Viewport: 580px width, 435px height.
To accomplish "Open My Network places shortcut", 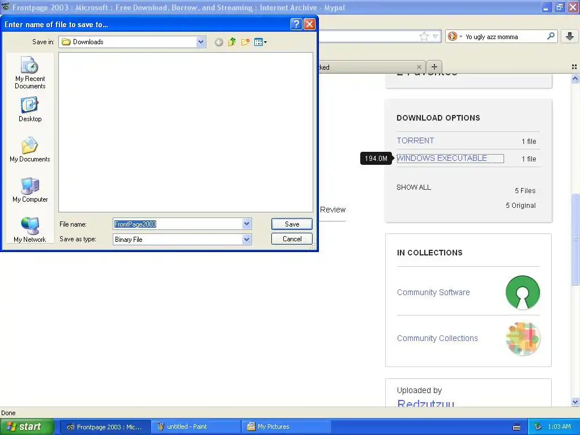I will click(30, 230).
